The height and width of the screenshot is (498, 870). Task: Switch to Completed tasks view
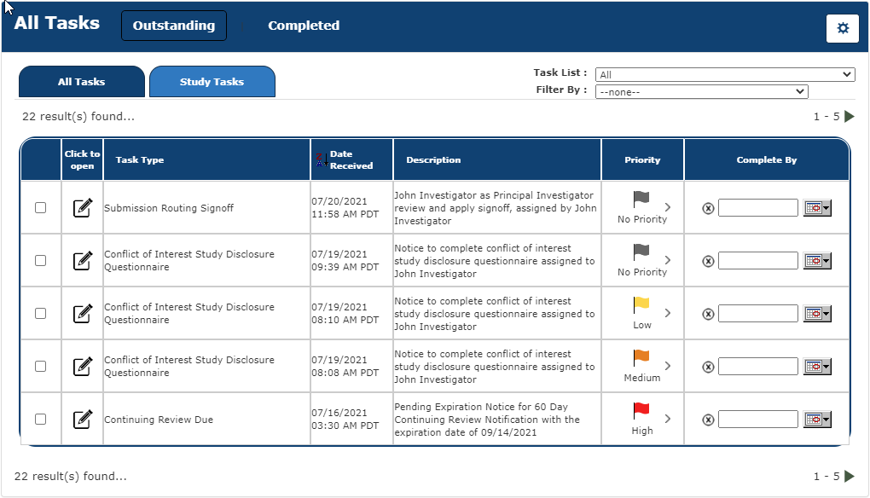[304, 26]
